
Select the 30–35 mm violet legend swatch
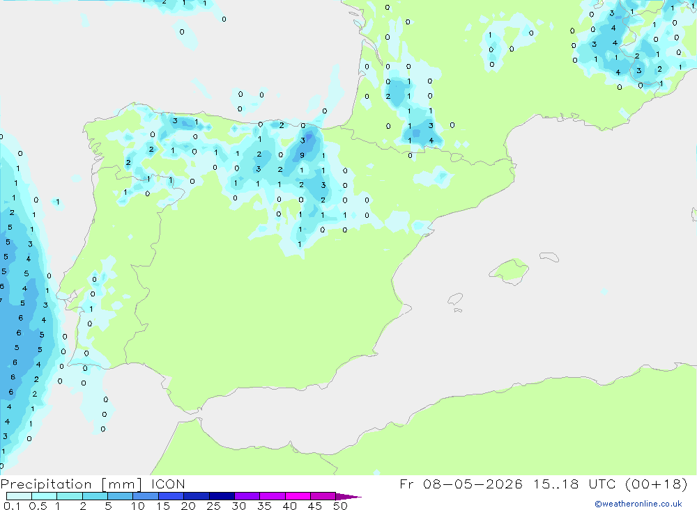tap(247, 496)
